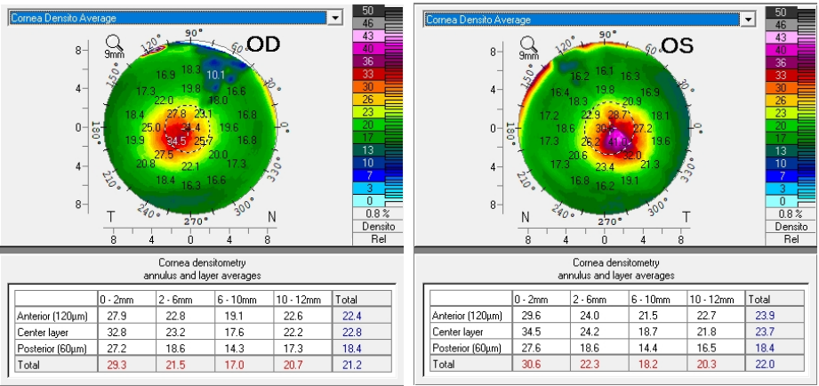Click blue total 22.4 in OD table
Image resolution: width=819 pixels, height=386 pixels.
362,316
